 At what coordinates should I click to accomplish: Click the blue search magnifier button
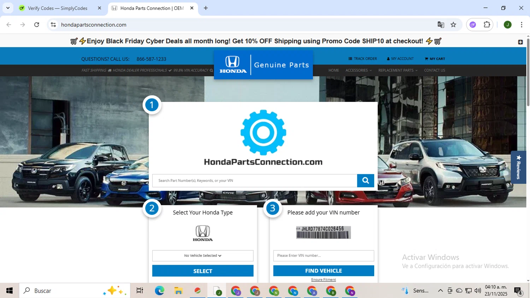point(365,181)
